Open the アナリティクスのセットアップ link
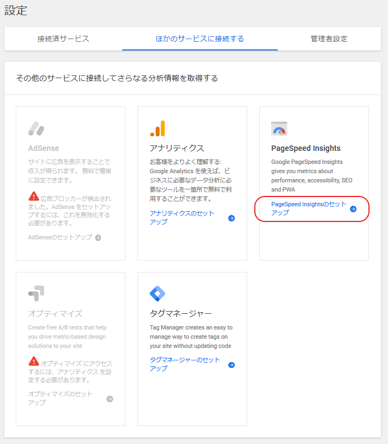Screen dimensions: 388x444 [x=182, y=218]
